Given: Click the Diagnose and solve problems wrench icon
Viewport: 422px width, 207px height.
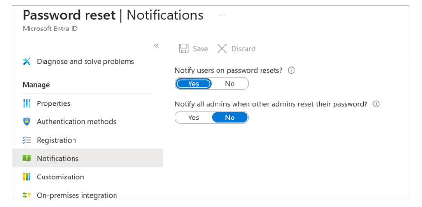Looking at the screenshot, I should click(x=27, y=61).
